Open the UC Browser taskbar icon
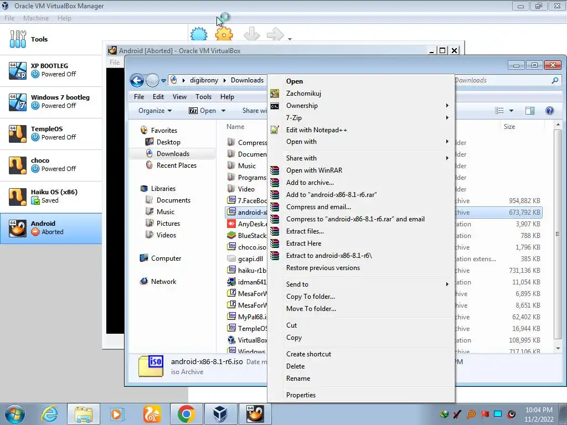The width and height of the screenshot is (567, 425). [x=152, y=414]
